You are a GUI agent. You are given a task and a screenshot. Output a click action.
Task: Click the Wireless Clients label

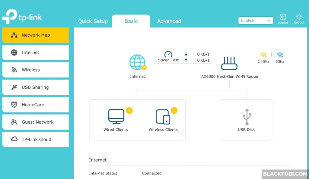pyautogui.click(x=163, y=130)
